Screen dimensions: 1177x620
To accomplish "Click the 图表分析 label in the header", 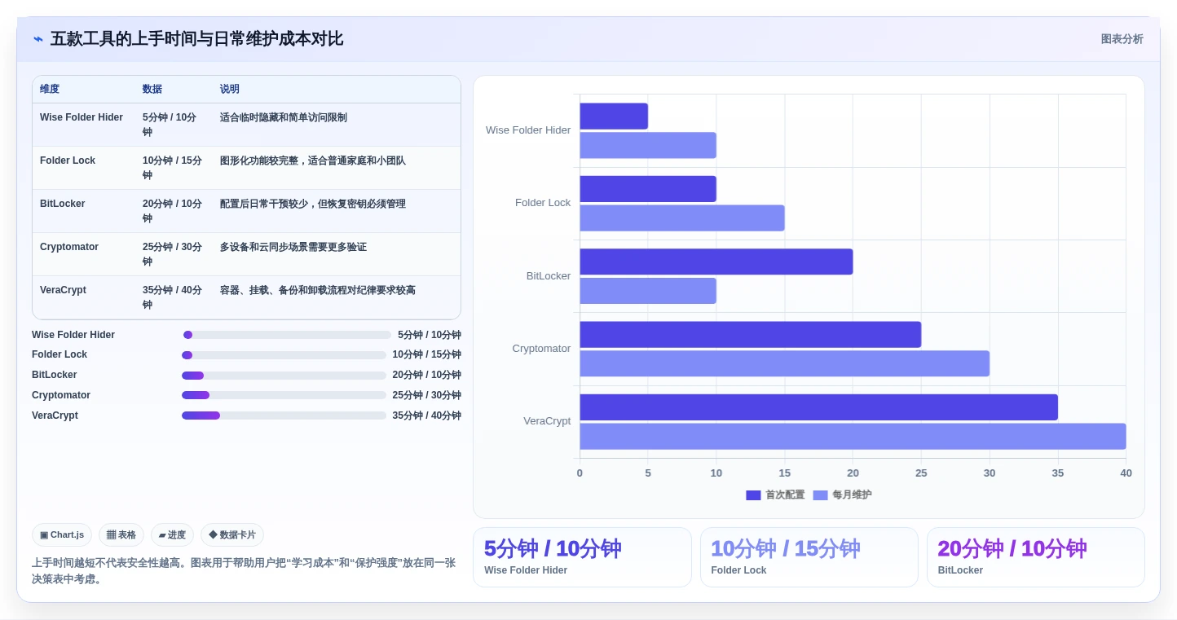I will point(1122,39).
